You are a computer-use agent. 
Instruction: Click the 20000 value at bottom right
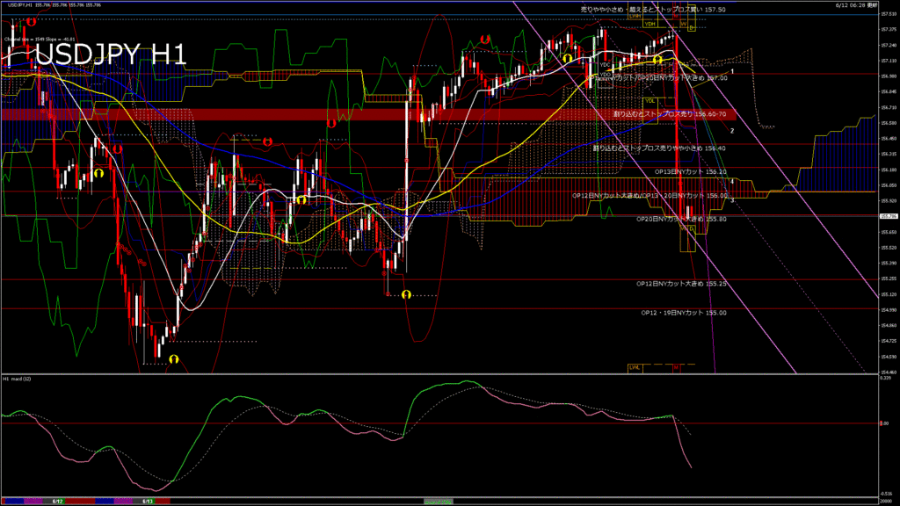click(x=887, y=502)
